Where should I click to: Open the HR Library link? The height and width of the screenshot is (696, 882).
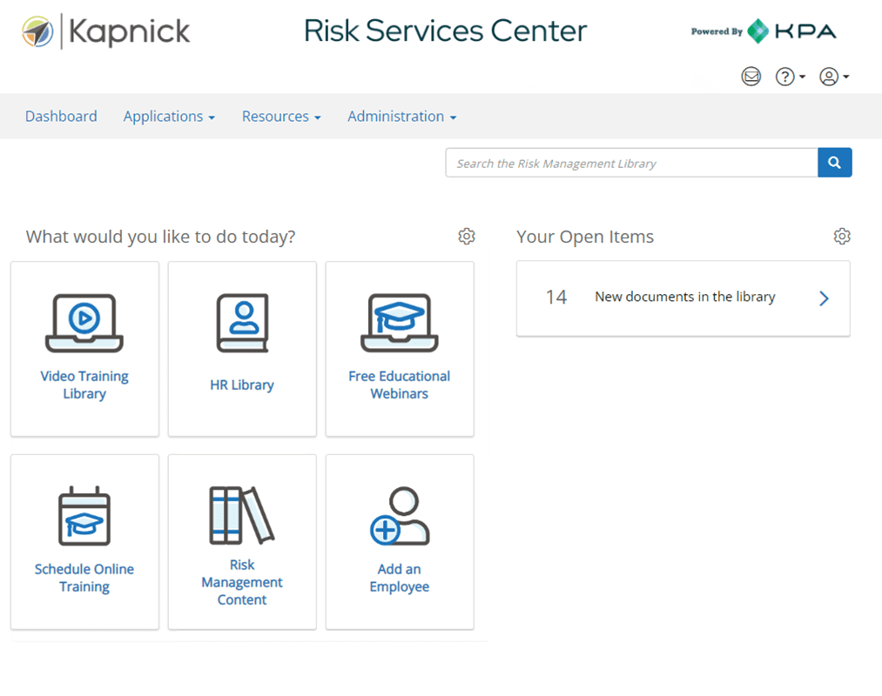coord(242,385)
